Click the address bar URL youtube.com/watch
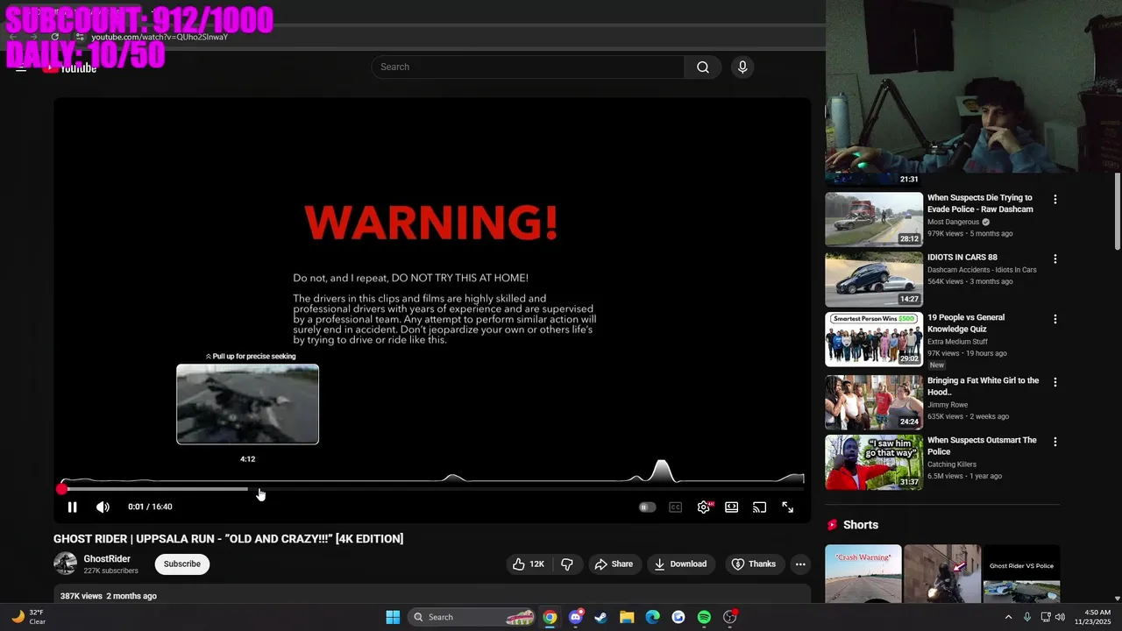Image resolution: width=1122 pixels, height=631 pixels. 160,37
